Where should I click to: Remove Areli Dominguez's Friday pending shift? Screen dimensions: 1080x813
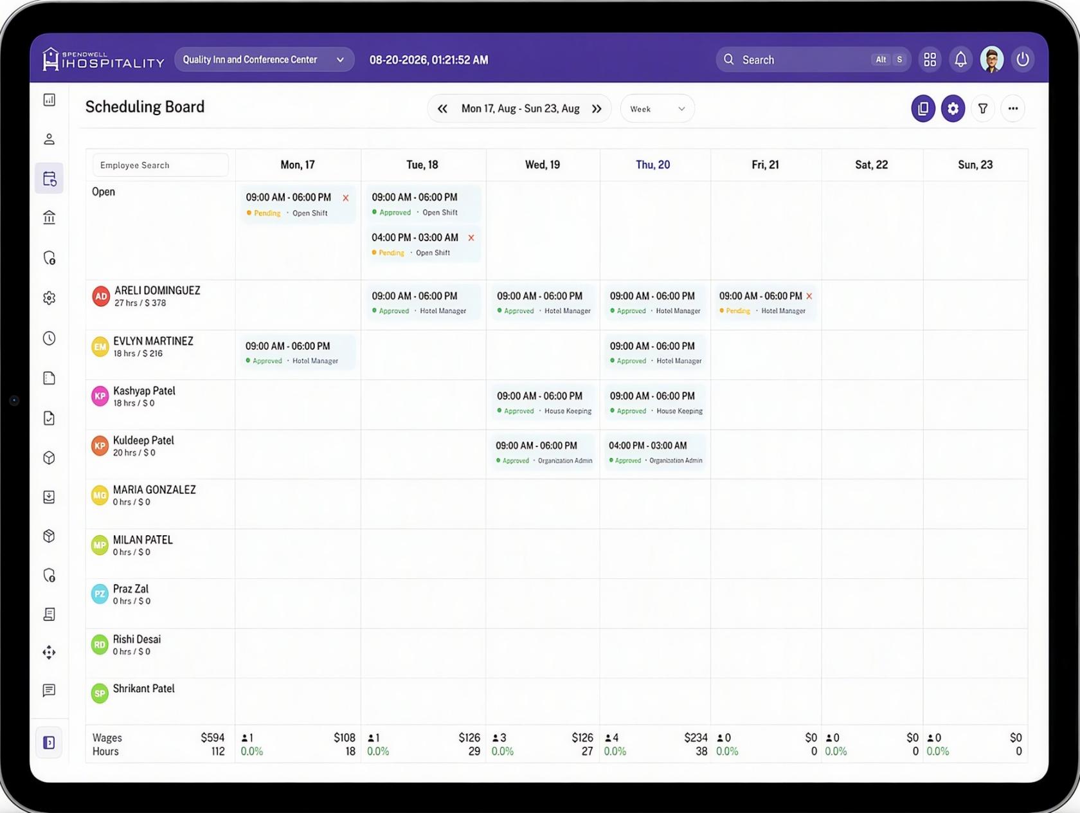(x=809, y=296)
